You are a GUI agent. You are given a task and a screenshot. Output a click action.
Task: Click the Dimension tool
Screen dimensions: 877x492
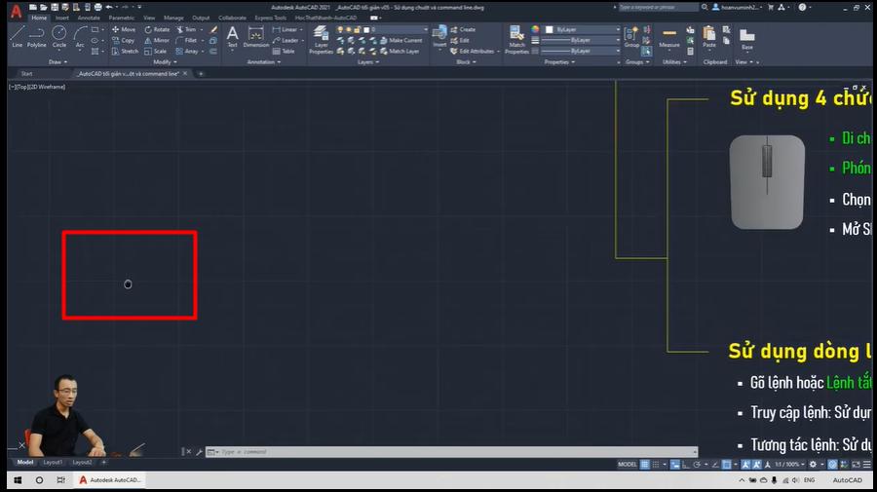pyautogui.click(x=255, y=36)
